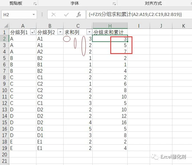The width and height of the screenshot is (192, 165).
Task: Click cell B4 containing A2
Action: click(50, 52)
